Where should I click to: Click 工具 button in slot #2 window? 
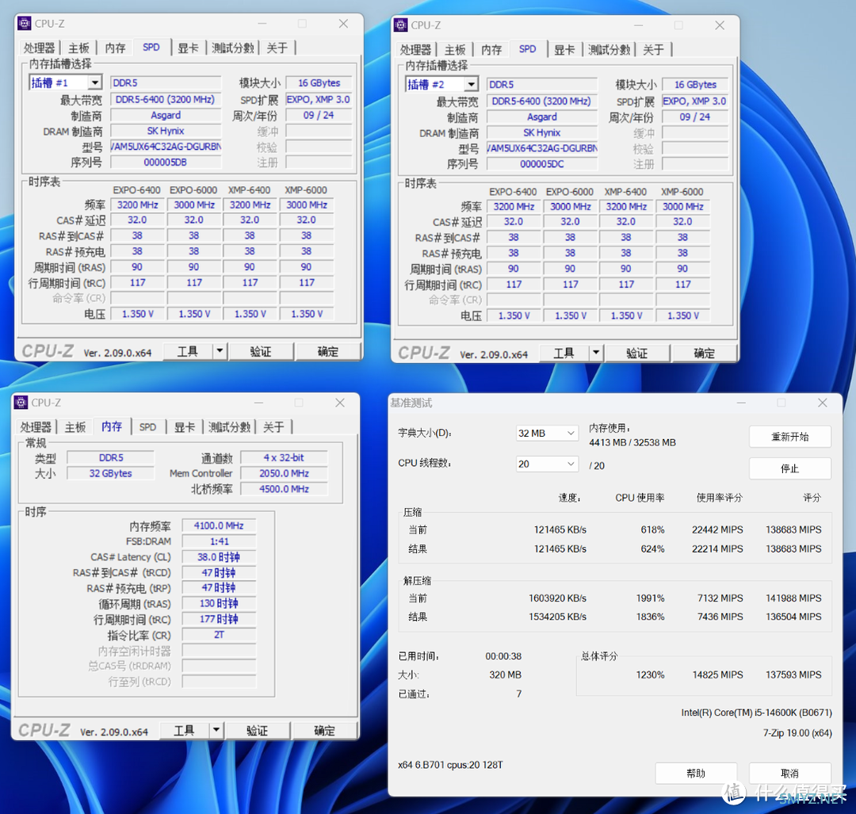[x=564, y=353]
